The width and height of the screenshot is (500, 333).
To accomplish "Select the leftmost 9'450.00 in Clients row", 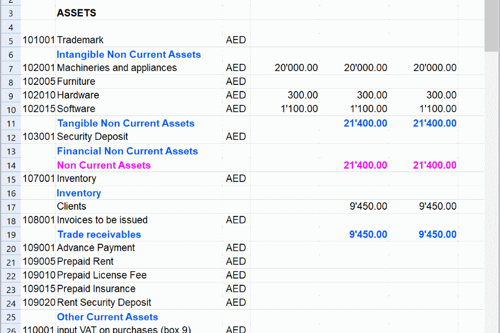I will (368, 206).
